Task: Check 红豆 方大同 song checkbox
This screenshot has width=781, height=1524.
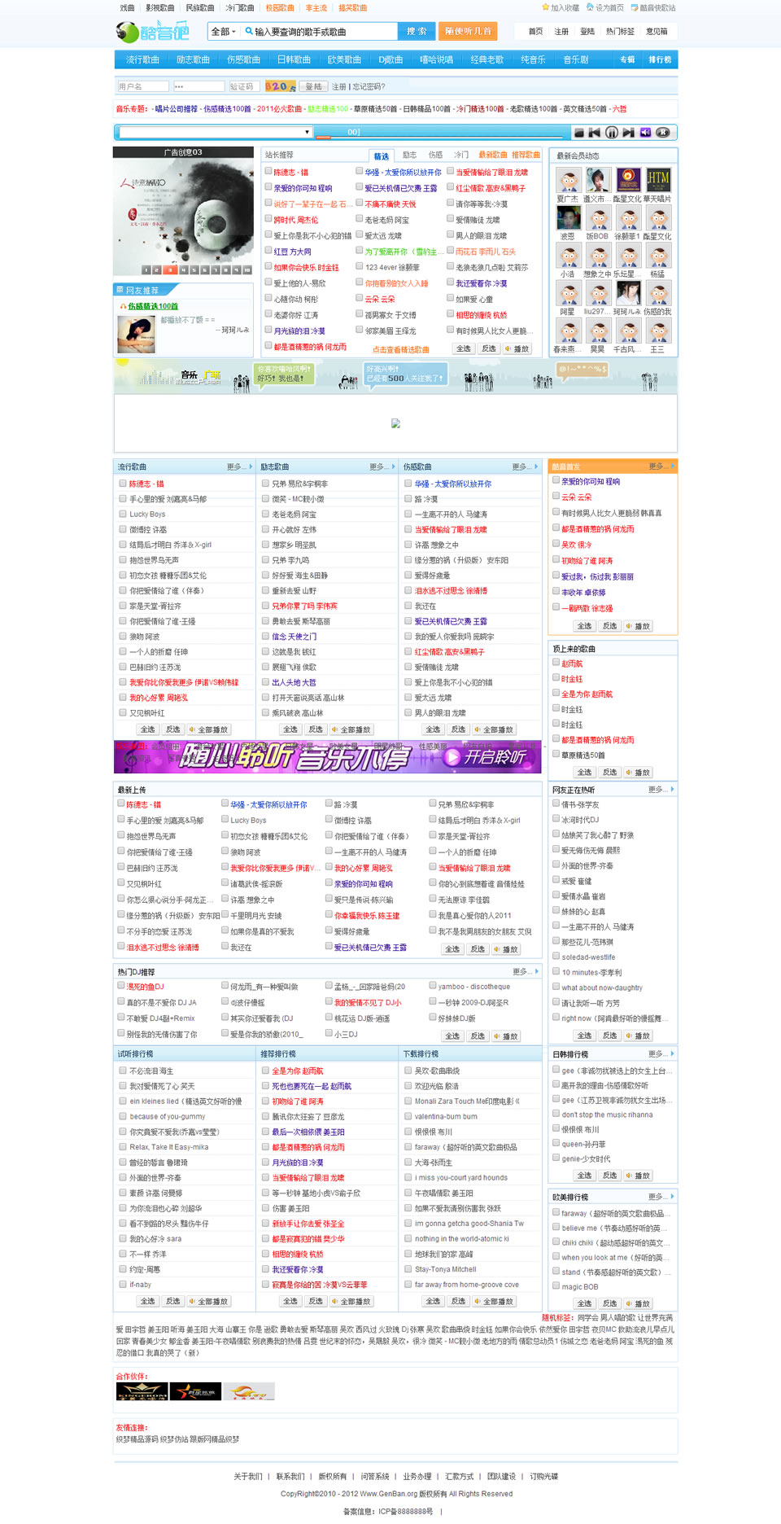Action: 268,251
